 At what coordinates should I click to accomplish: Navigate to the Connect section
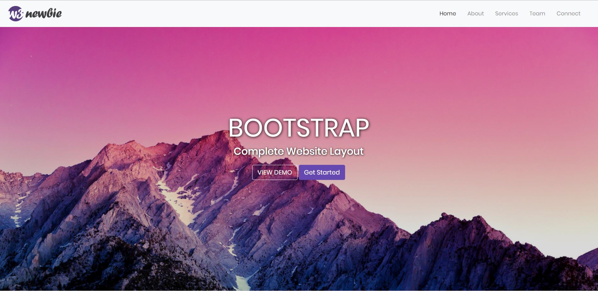(568, 13)
